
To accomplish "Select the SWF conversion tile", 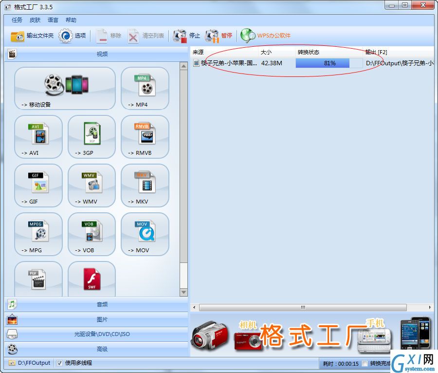I will (x=91, y=279).
